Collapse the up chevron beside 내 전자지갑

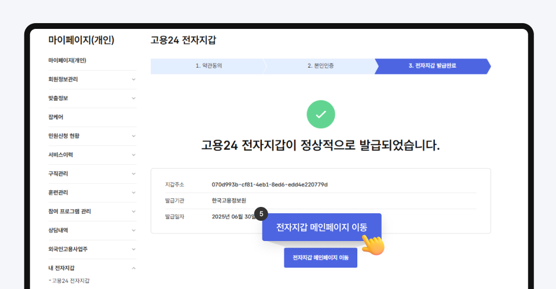pyautogui.click(x=134, y=268)
